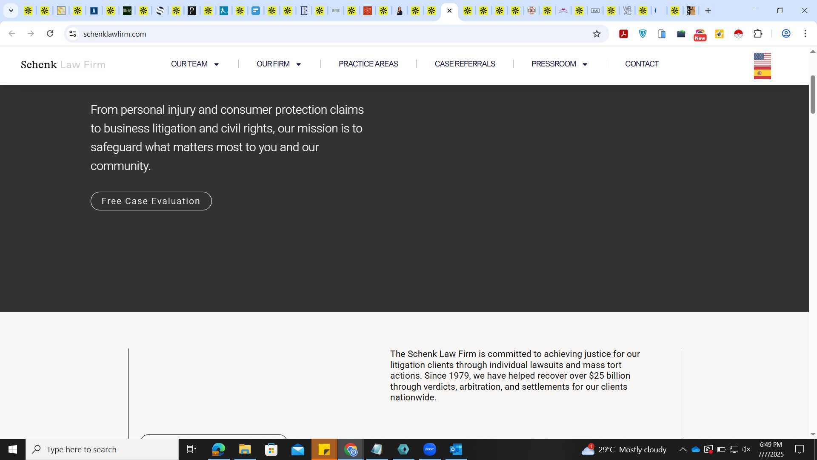Open the OUR TEAM menu item
This screenshot has height=460, width=817.
coord(189,64)
